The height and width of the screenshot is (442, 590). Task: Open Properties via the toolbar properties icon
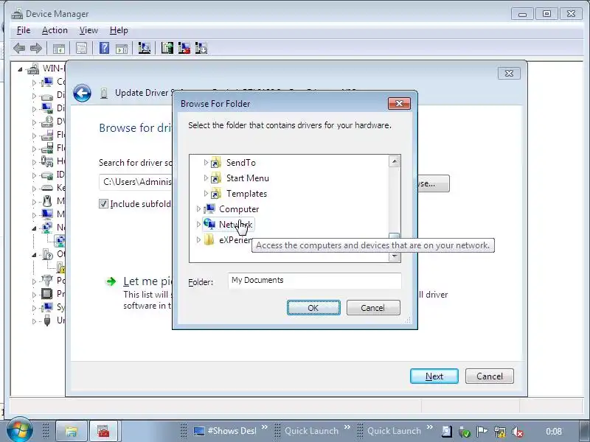[81, 48]
